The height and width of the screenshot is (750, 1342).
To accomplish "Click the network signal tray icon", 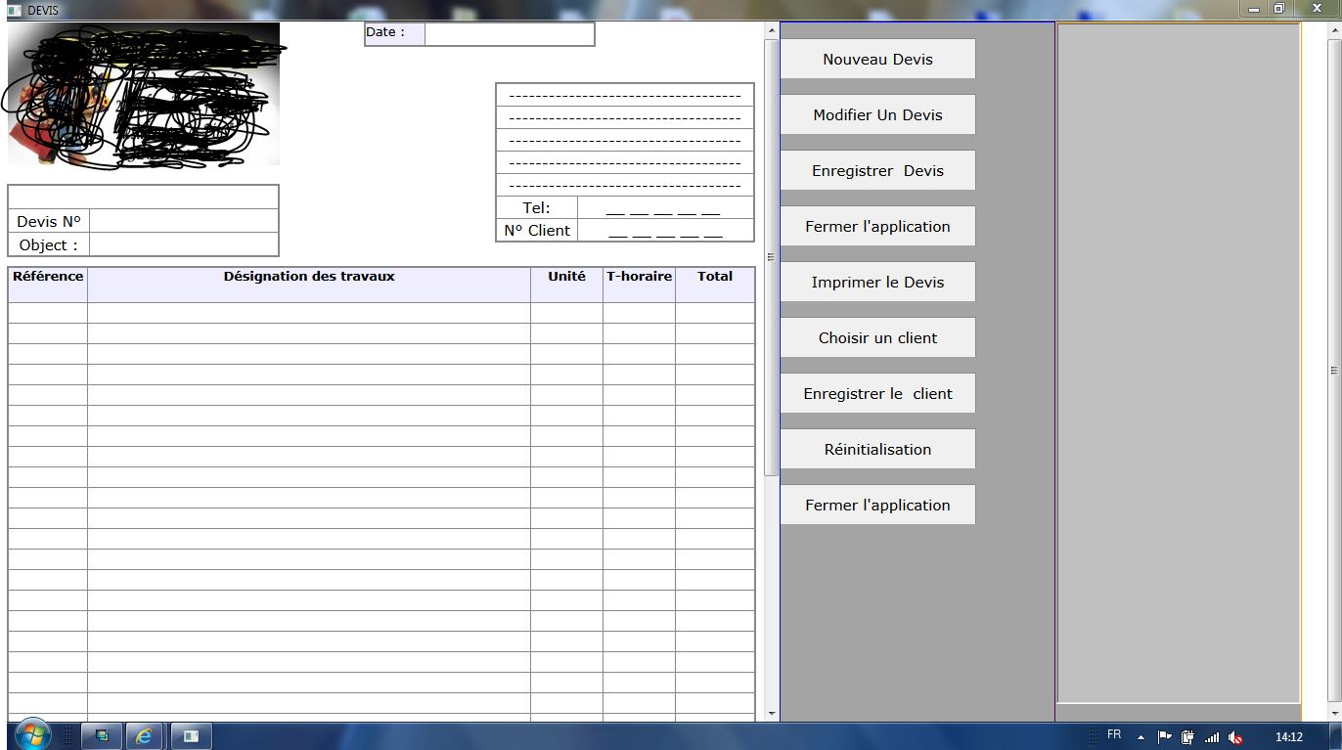I will 1212,737.
